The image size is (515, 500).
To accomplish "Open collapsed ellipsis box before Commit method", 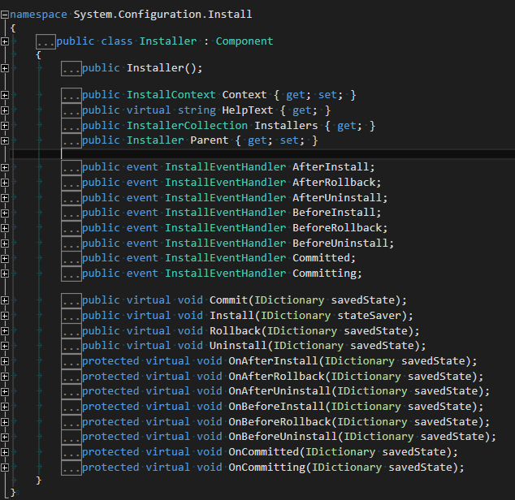I will (x=71, y=300).
